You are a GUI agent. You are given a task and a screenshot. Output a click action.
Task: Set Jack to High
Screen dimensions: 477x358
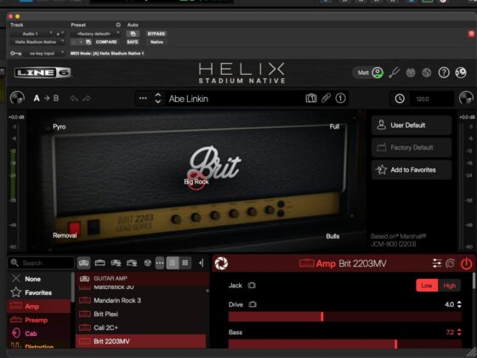449,286
